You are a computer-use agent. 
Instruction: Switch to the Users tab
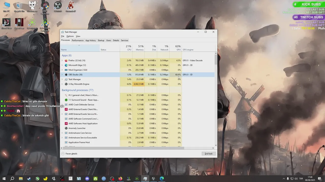(109, 40)
